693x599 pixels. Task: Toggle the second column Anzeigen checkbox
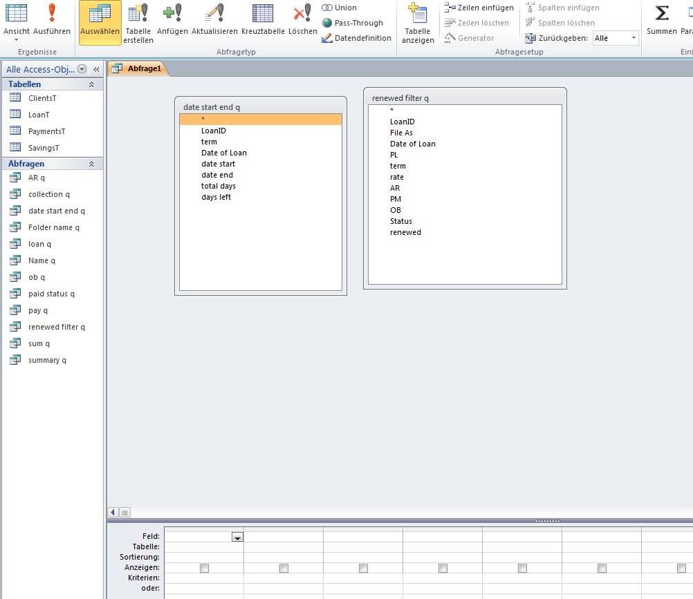pos(284,568)
